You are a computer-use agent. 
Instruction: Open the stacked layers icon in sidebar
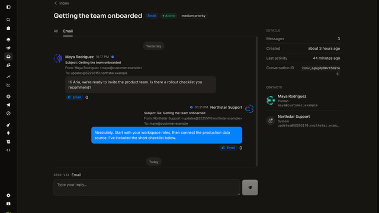8,40
